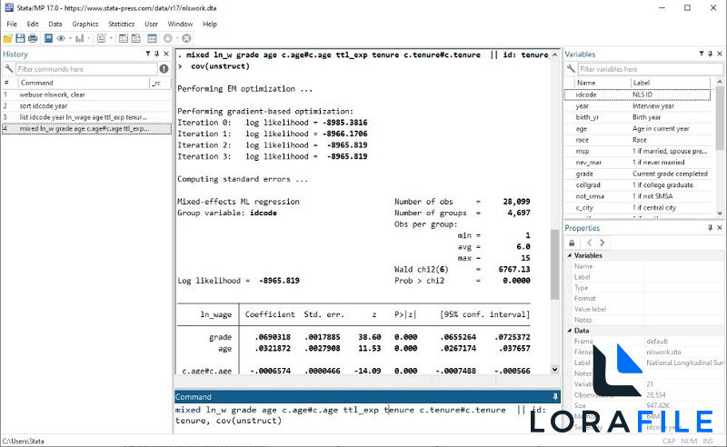The width and height of the screenshot is (727, 447).
Task: Close the Variables panel
Action: point(720,54)
